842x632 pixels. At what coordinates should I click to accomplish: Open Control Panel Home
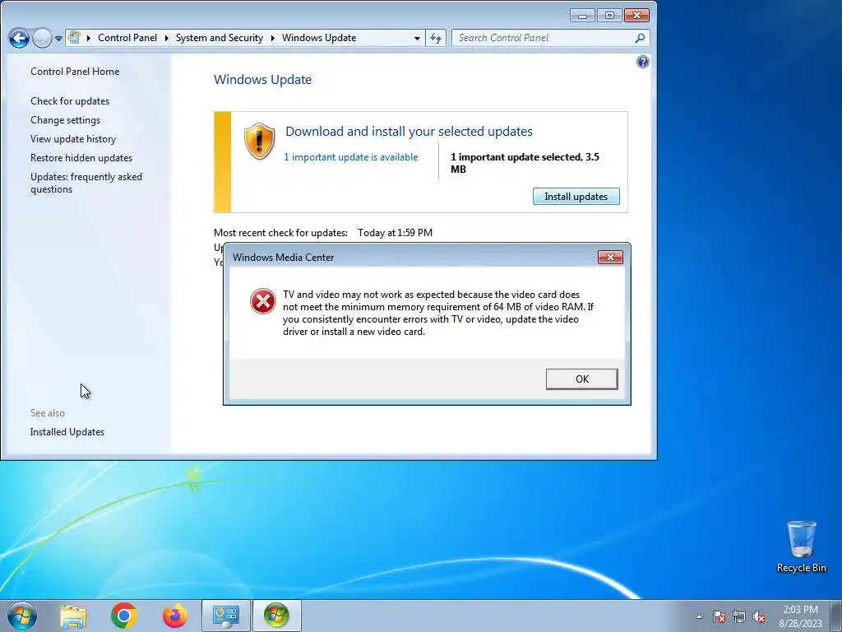[75, 72]
